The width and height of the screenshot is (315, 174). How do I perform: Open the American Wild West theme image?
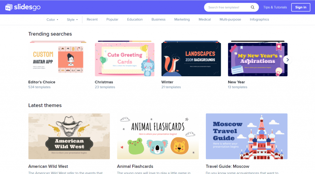click(x=69, y=136)
